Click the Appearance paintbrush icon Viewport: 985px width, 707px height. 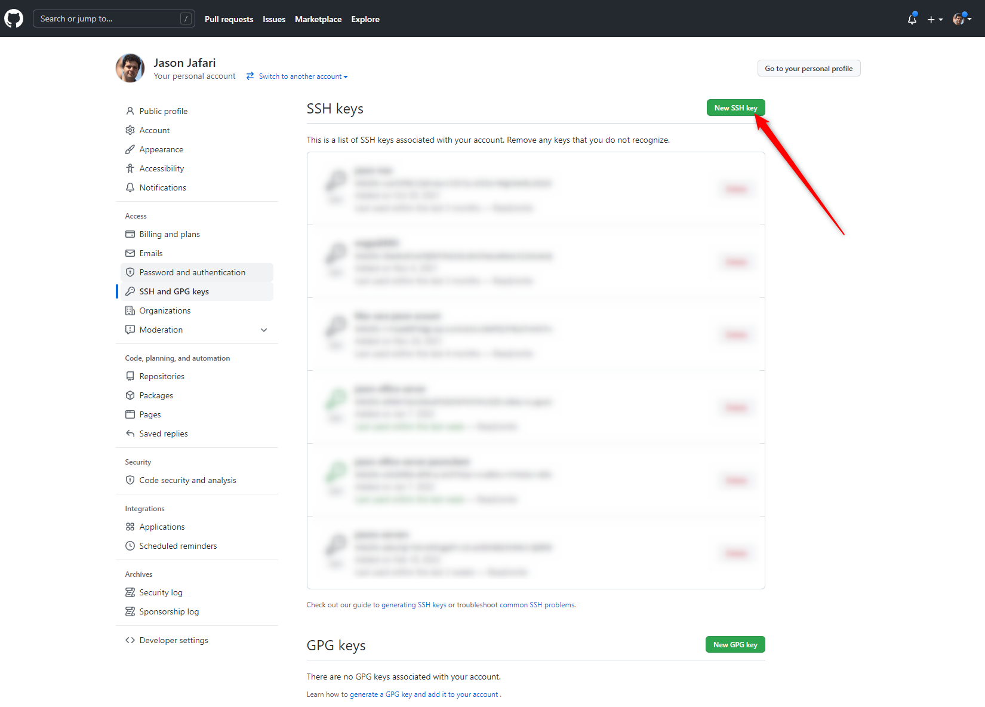130,149
